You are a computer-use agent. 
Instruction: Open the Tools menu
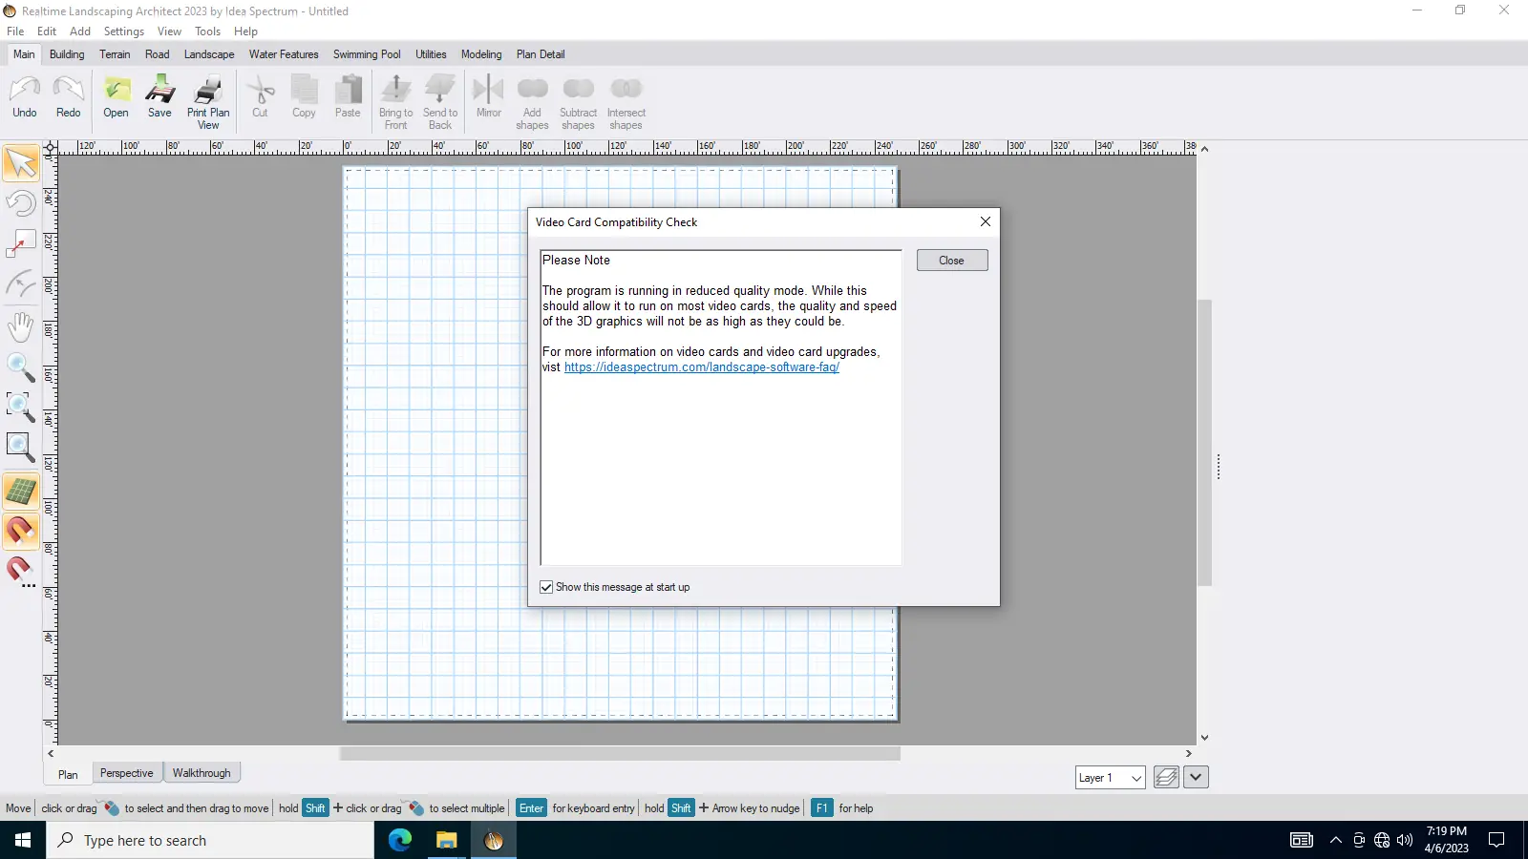208,31
